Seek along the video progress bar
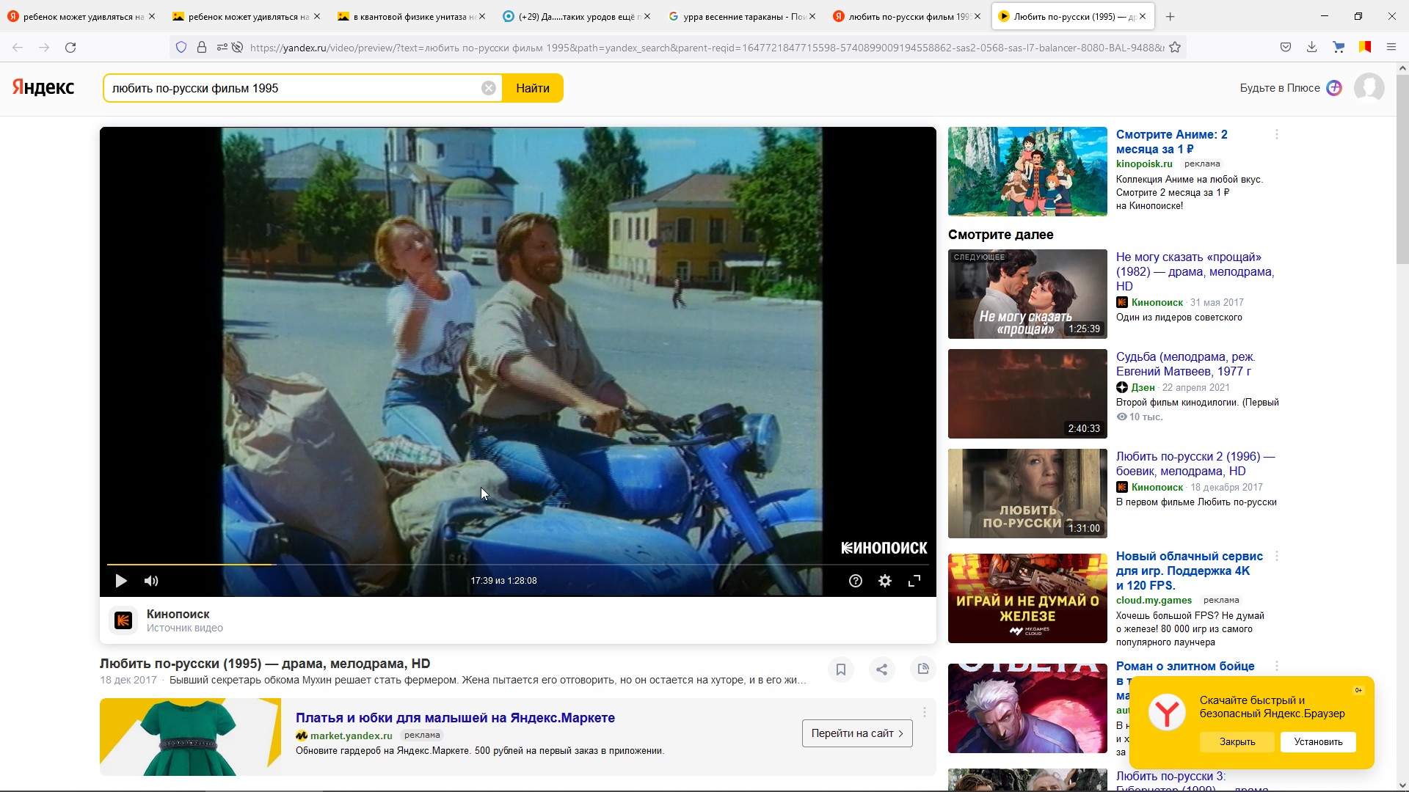The height and width of the screenshot is (792, 1409). (x=518, y=565)
